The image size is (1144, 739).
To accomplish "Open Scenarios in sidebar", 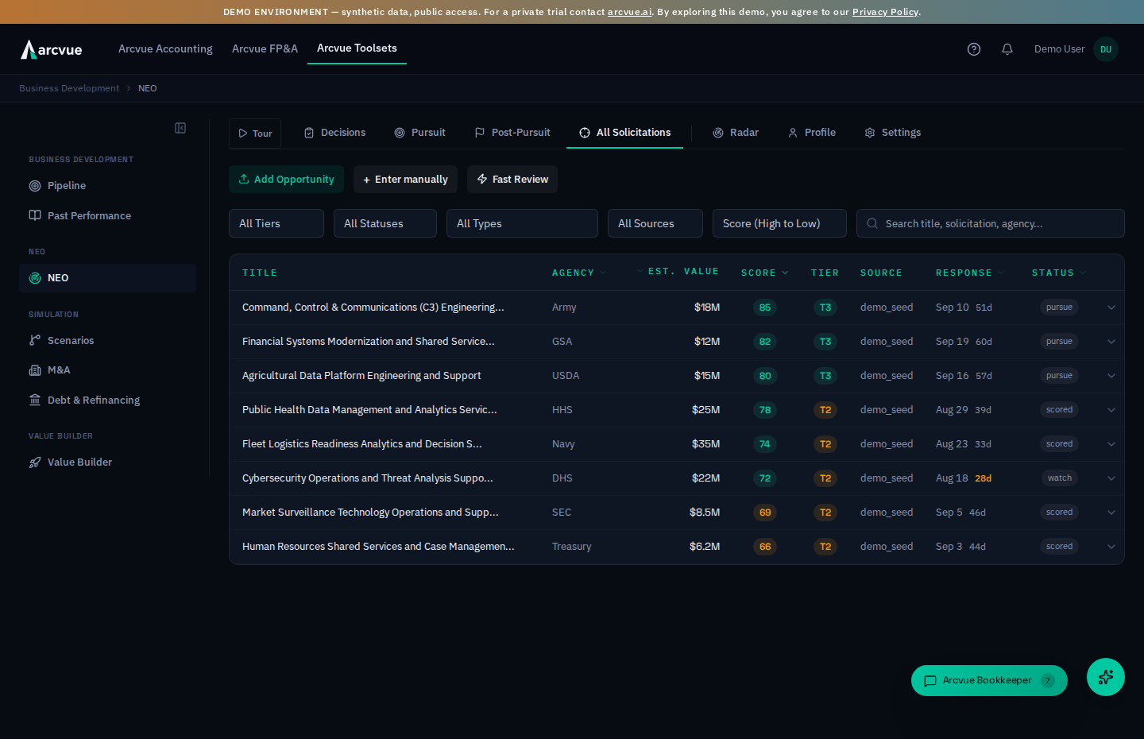I will (107, 340).
